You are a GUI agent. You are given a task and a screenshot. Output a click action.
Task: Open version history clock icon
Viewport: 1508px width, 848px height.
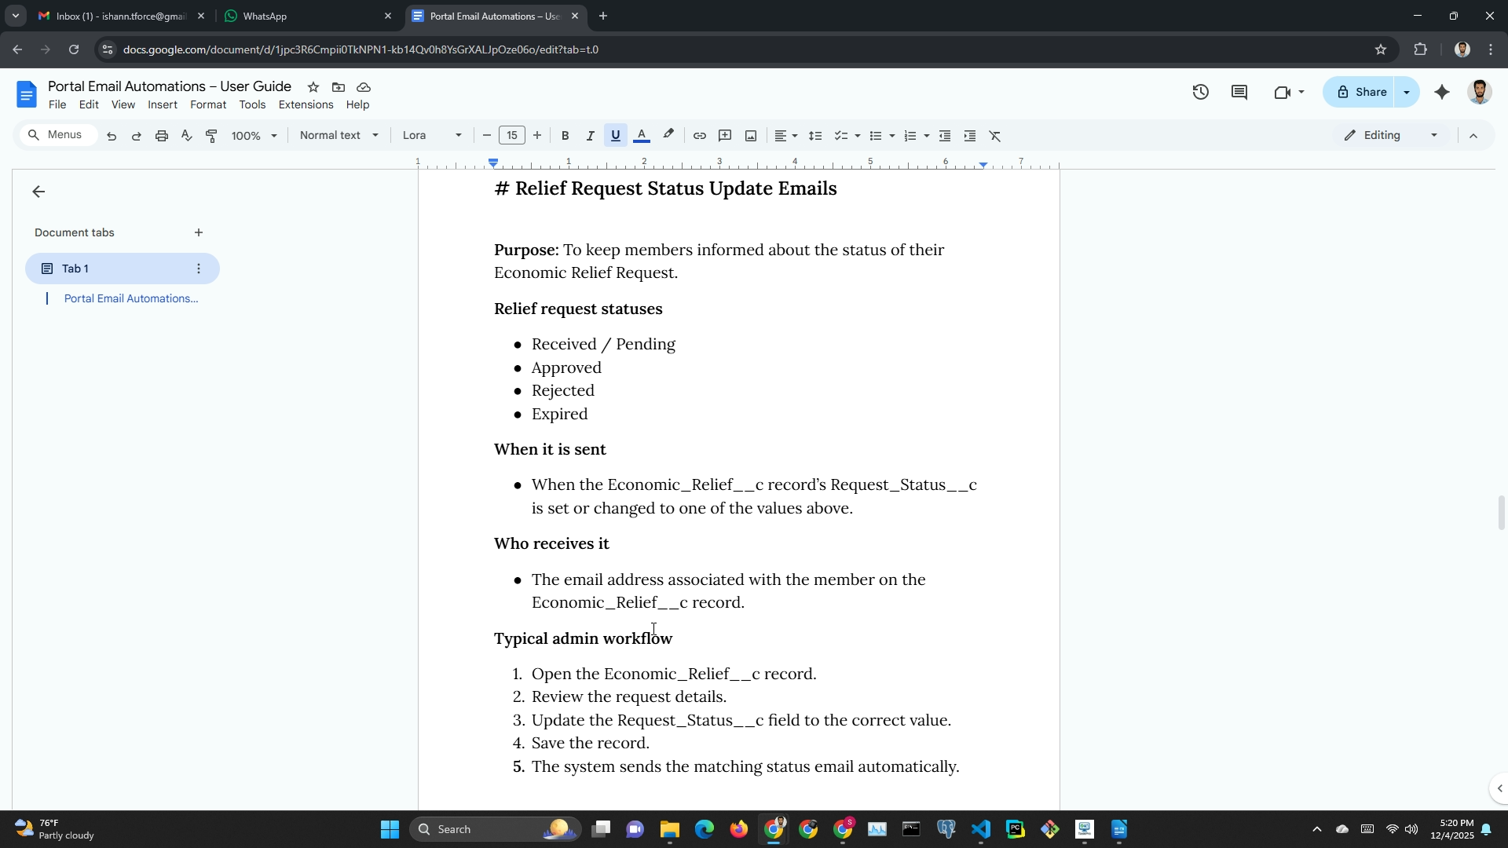[x=1200, y=93]
